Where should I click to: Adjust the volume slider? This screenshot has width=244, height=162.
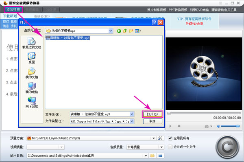[230, 126]
